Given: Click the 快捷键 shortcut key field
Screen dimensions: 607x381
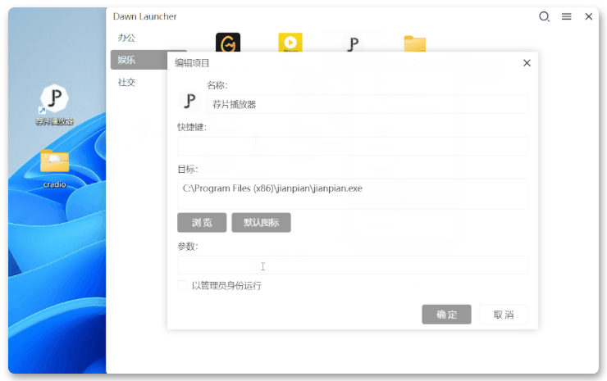Looking at the screenshot, I should [352, 146].
